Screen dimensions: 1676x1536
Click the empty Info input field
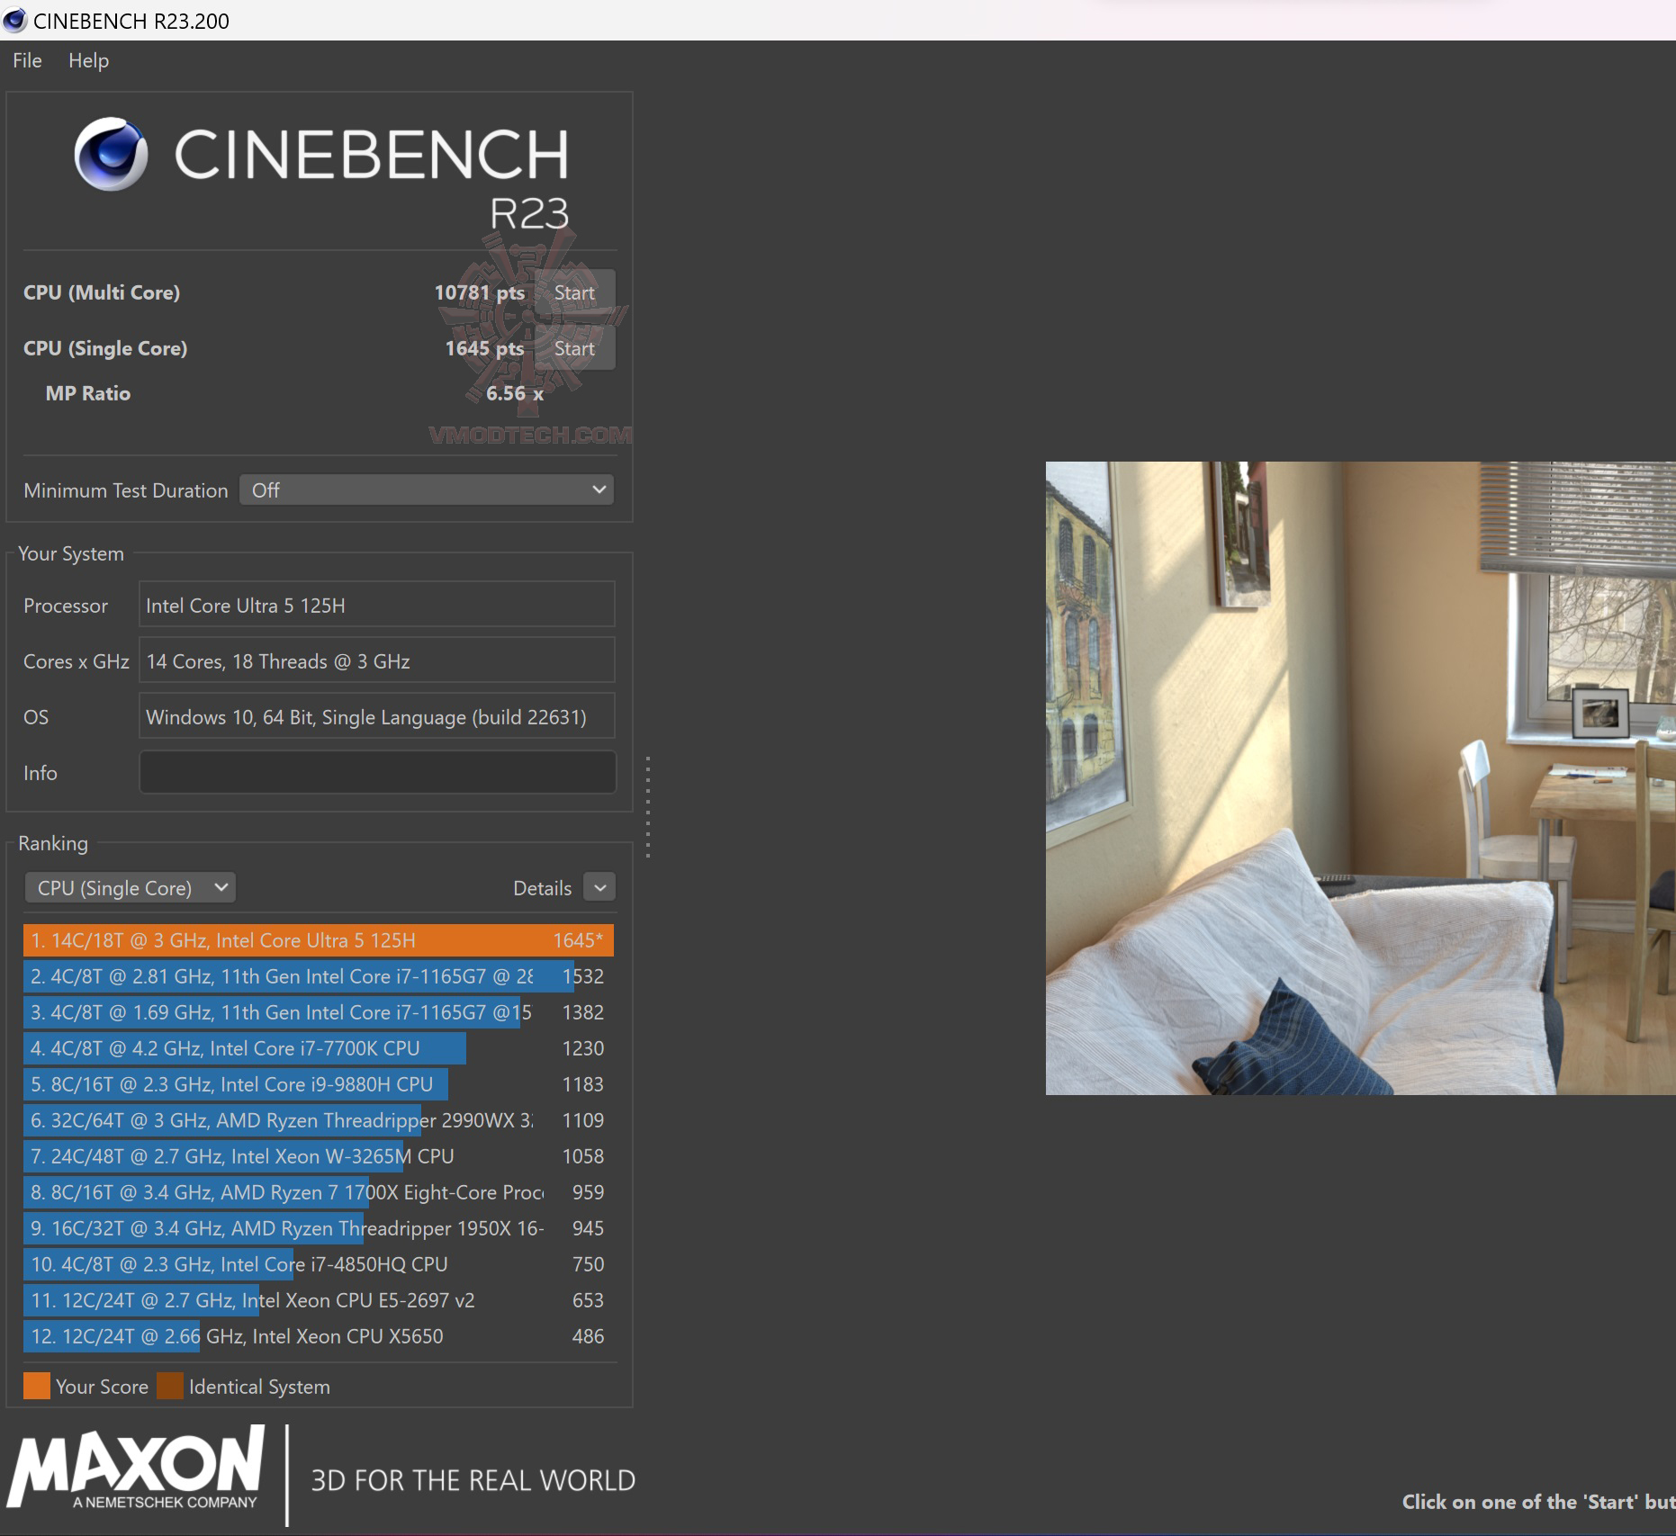[377, 773]
